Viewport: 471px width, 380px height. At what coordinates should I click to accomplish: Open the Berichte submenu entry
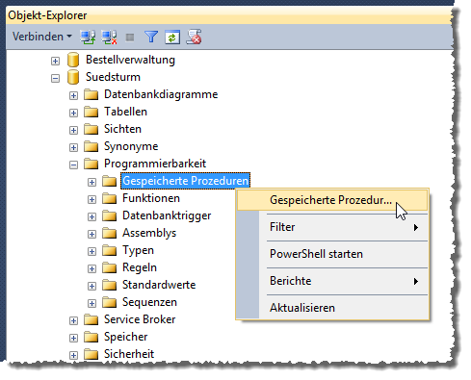pos(332,281)
